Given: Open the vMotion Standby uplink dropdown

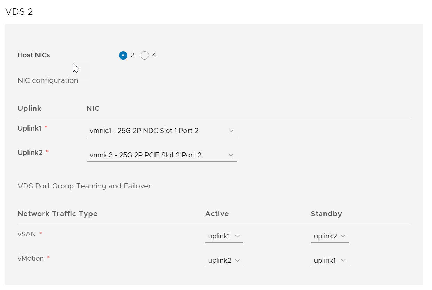Looking at the screenshot, I should 329,260.
